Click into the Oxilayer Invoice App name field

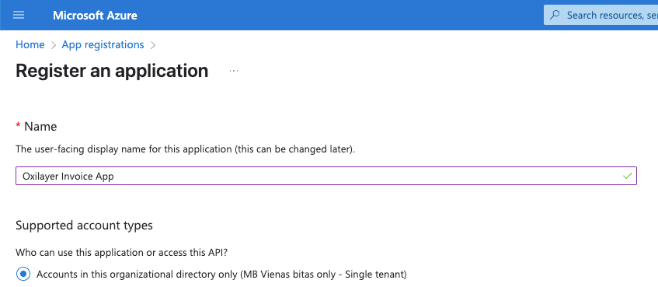tap(326, 176)
